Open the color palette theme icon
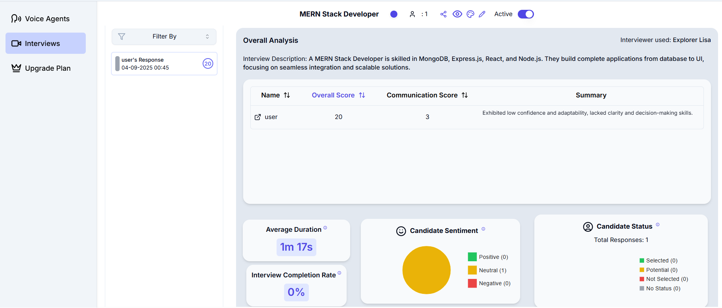This screenshot has width=722, height=308. (x=470, y=14)
